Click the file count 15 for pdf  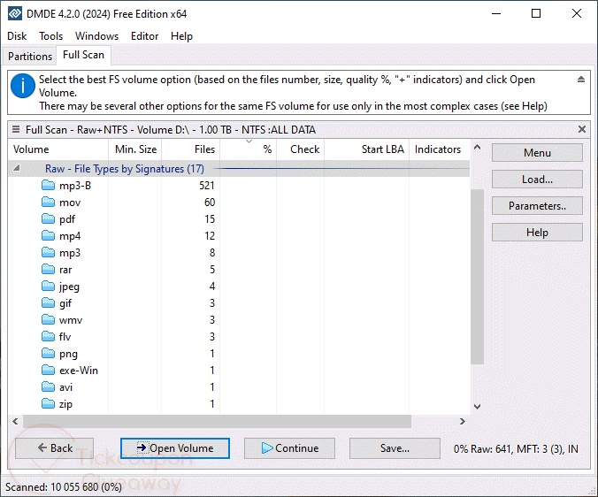[210, 219]
